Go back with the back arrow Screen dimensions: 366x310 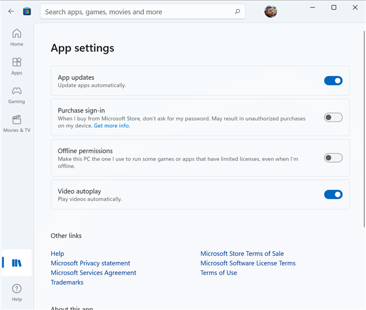[11, 11]
